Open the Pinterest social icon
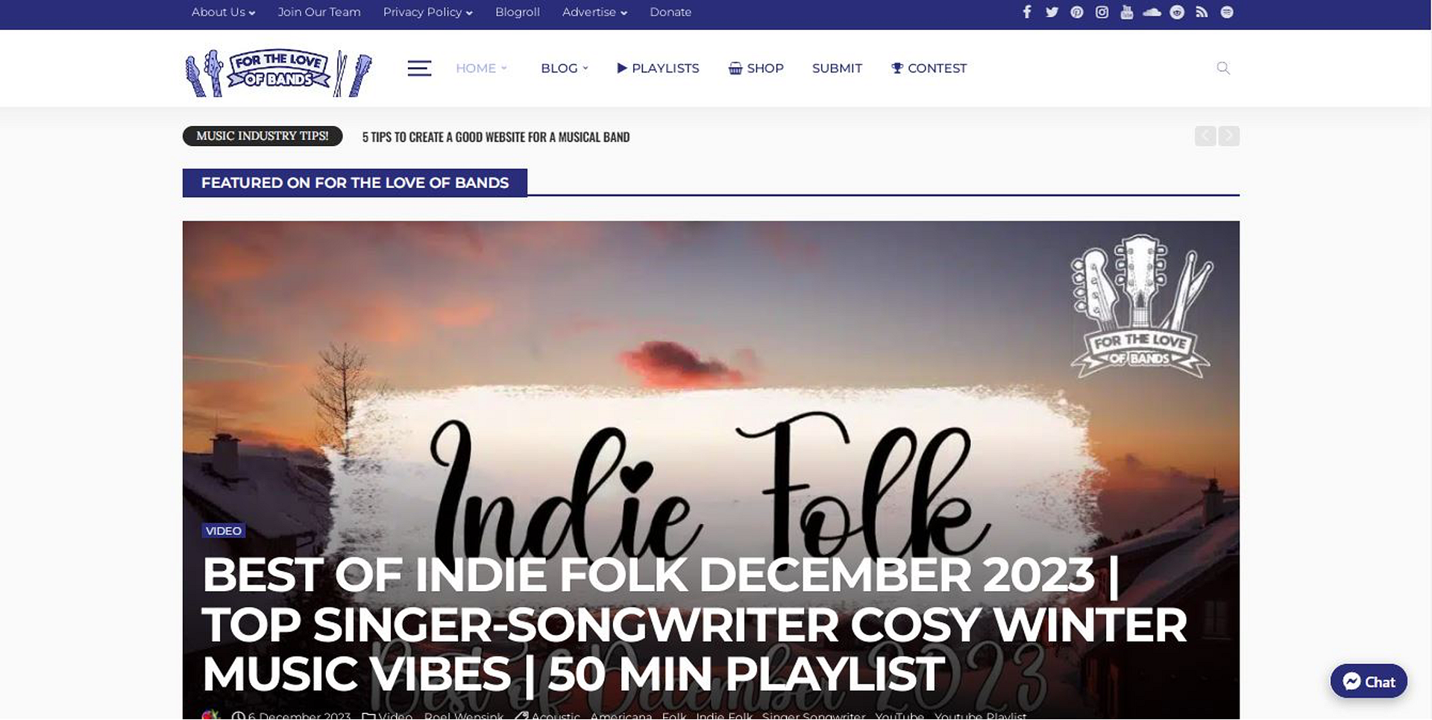This screenshot has width=1432, height=720. tap(1077, 12)
